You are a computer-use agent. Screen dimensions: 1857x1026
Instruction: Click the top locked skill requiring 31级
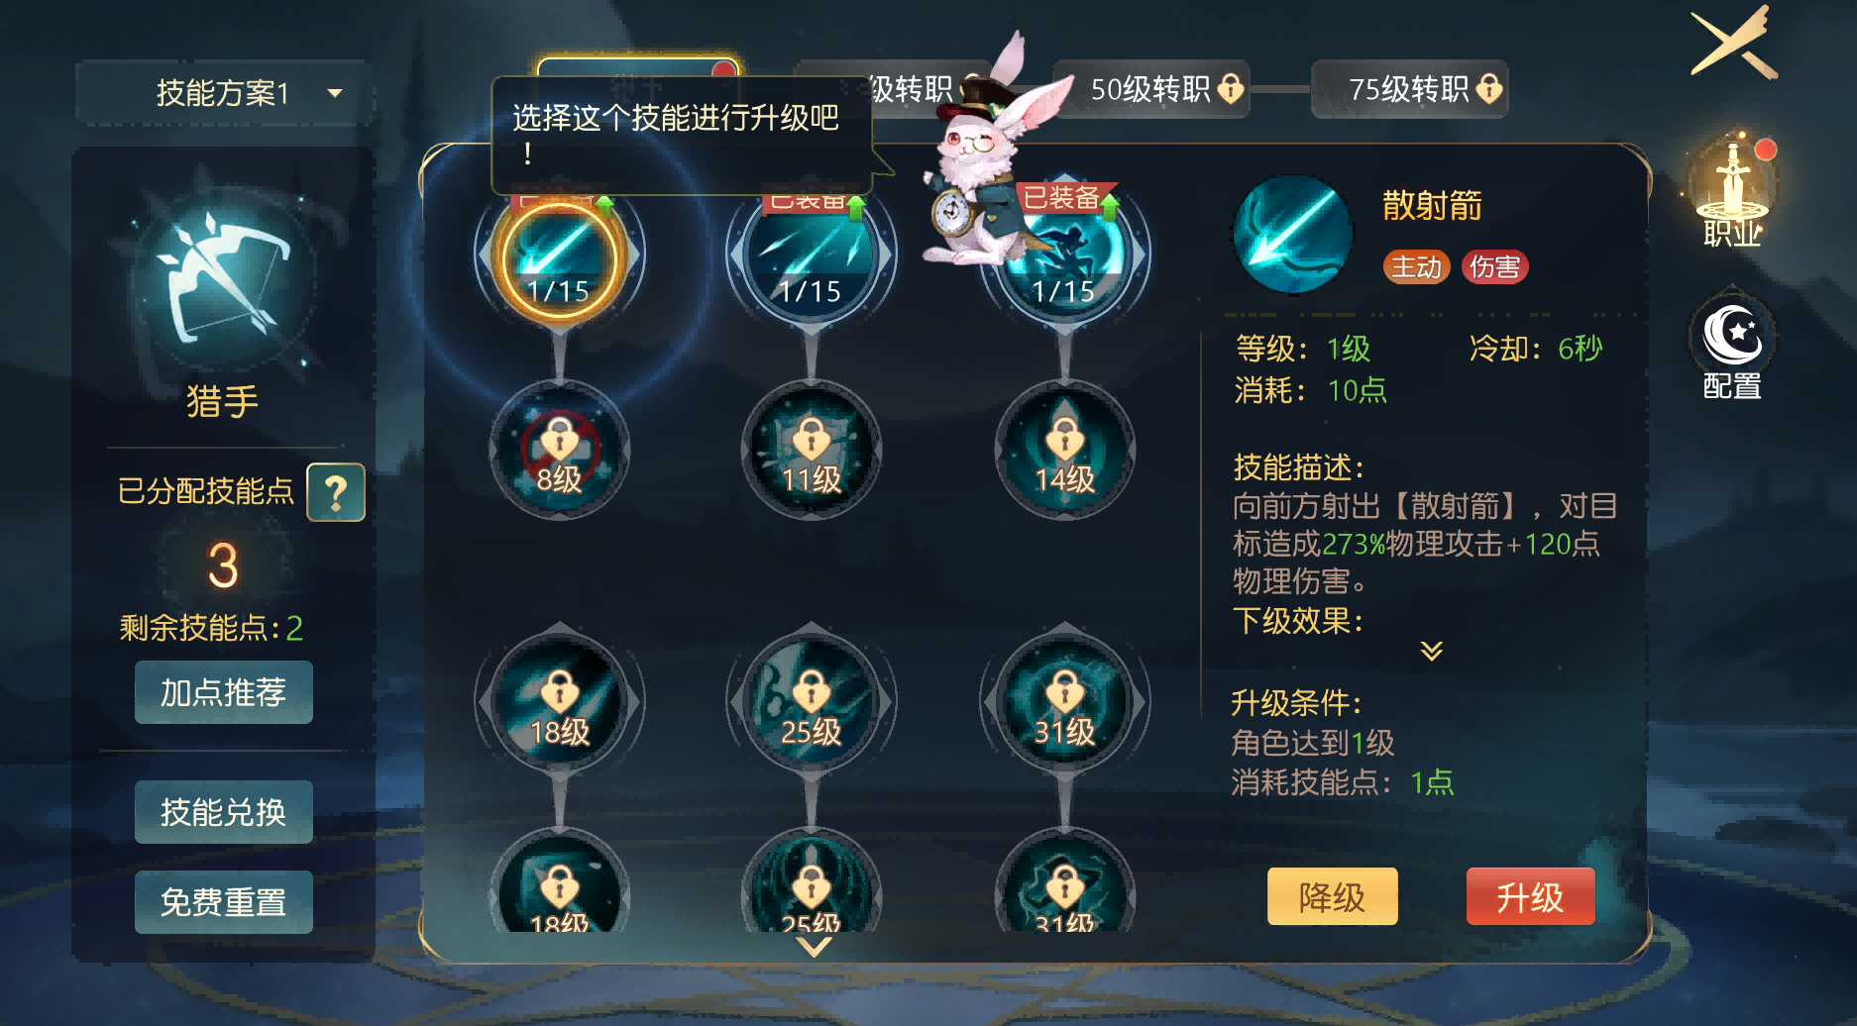(x=1064, y=702)
